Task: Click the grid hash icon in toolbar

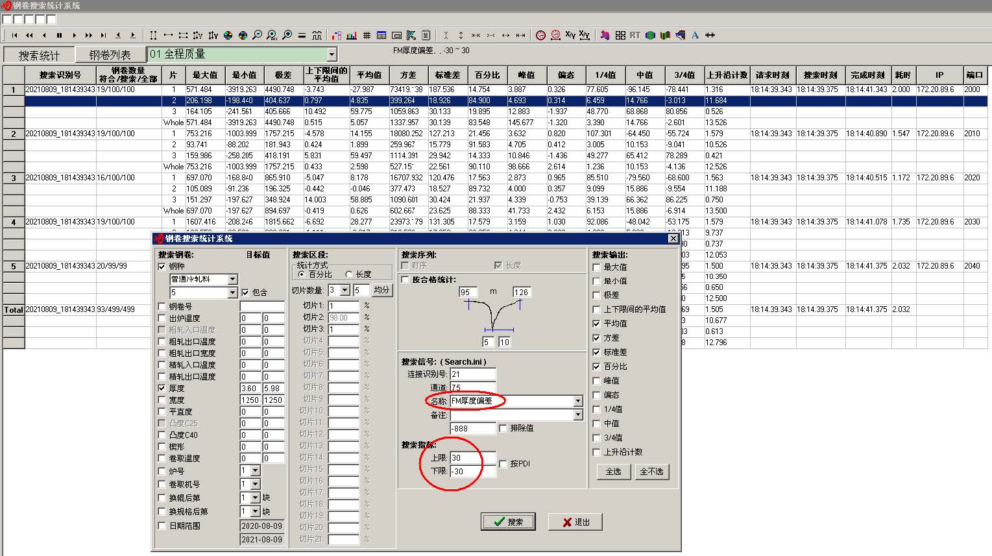Action: click(367, 35)
